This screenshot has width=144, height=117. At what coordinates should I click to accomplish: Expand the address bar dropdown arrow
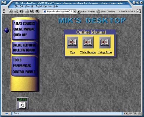point(75,11)
